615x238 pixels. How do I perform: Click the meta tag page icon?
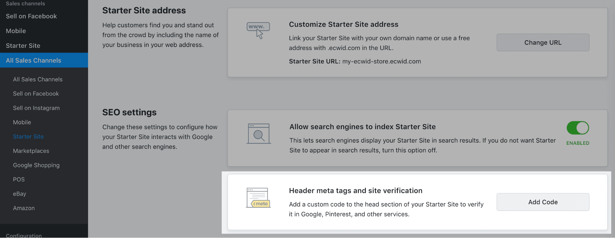click(x=258, y=198)
